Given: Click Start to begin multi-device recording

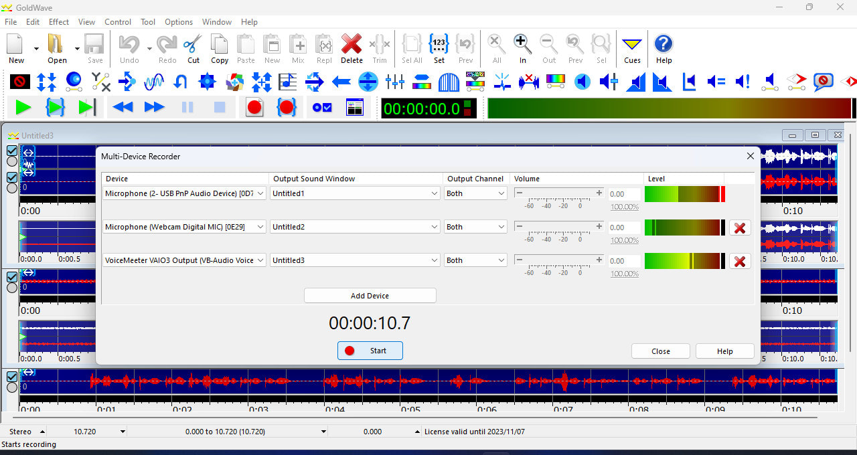Looking at the screenshot, I should (370, 351).
